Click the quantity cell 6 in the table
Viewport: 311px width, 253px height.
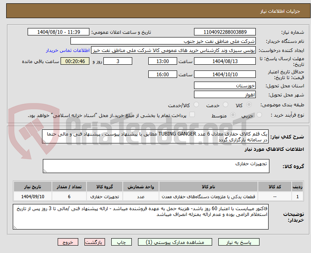point(69,197)
